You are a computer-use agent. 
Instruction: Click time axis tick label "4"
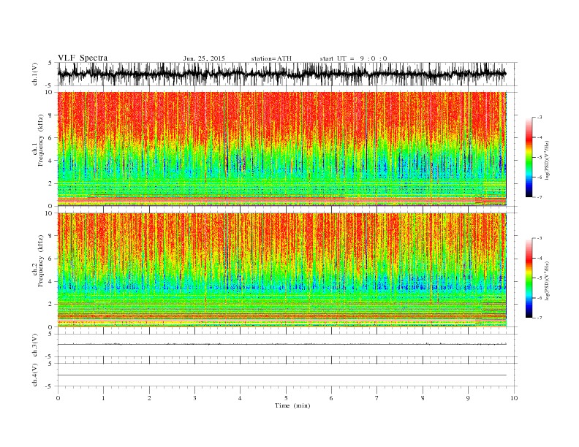(240, 398)
